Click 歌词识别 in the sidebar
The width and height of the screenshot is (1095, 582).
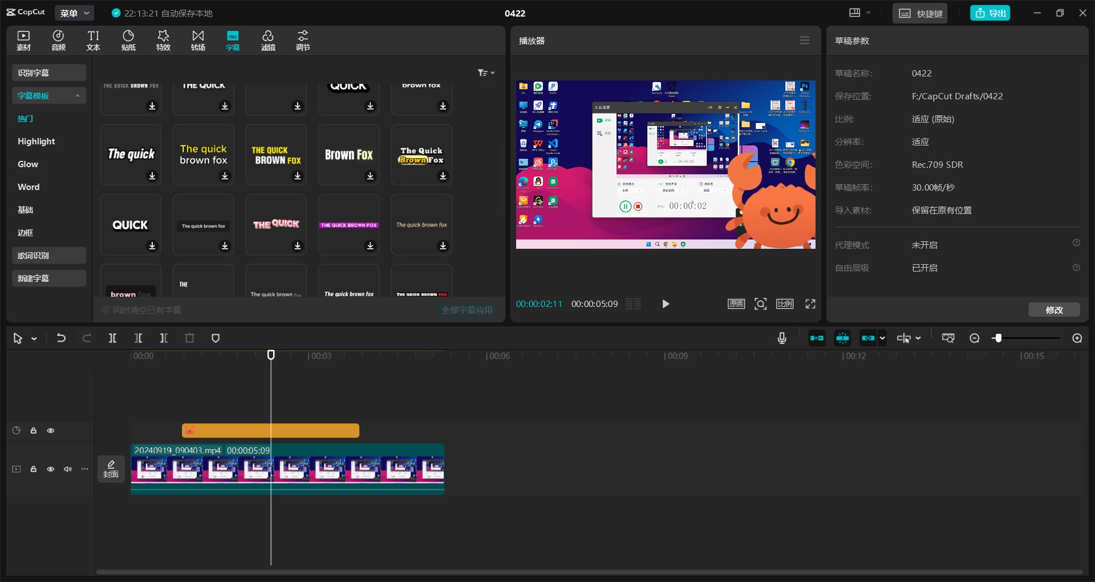click(x=49, y=255)
